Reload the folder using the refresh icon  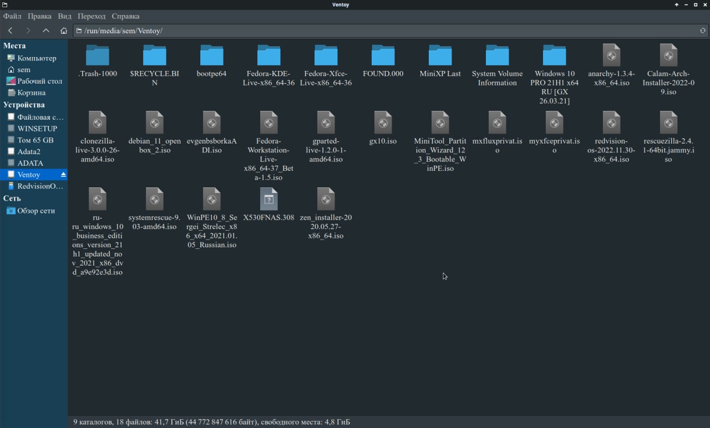(703, 30)
